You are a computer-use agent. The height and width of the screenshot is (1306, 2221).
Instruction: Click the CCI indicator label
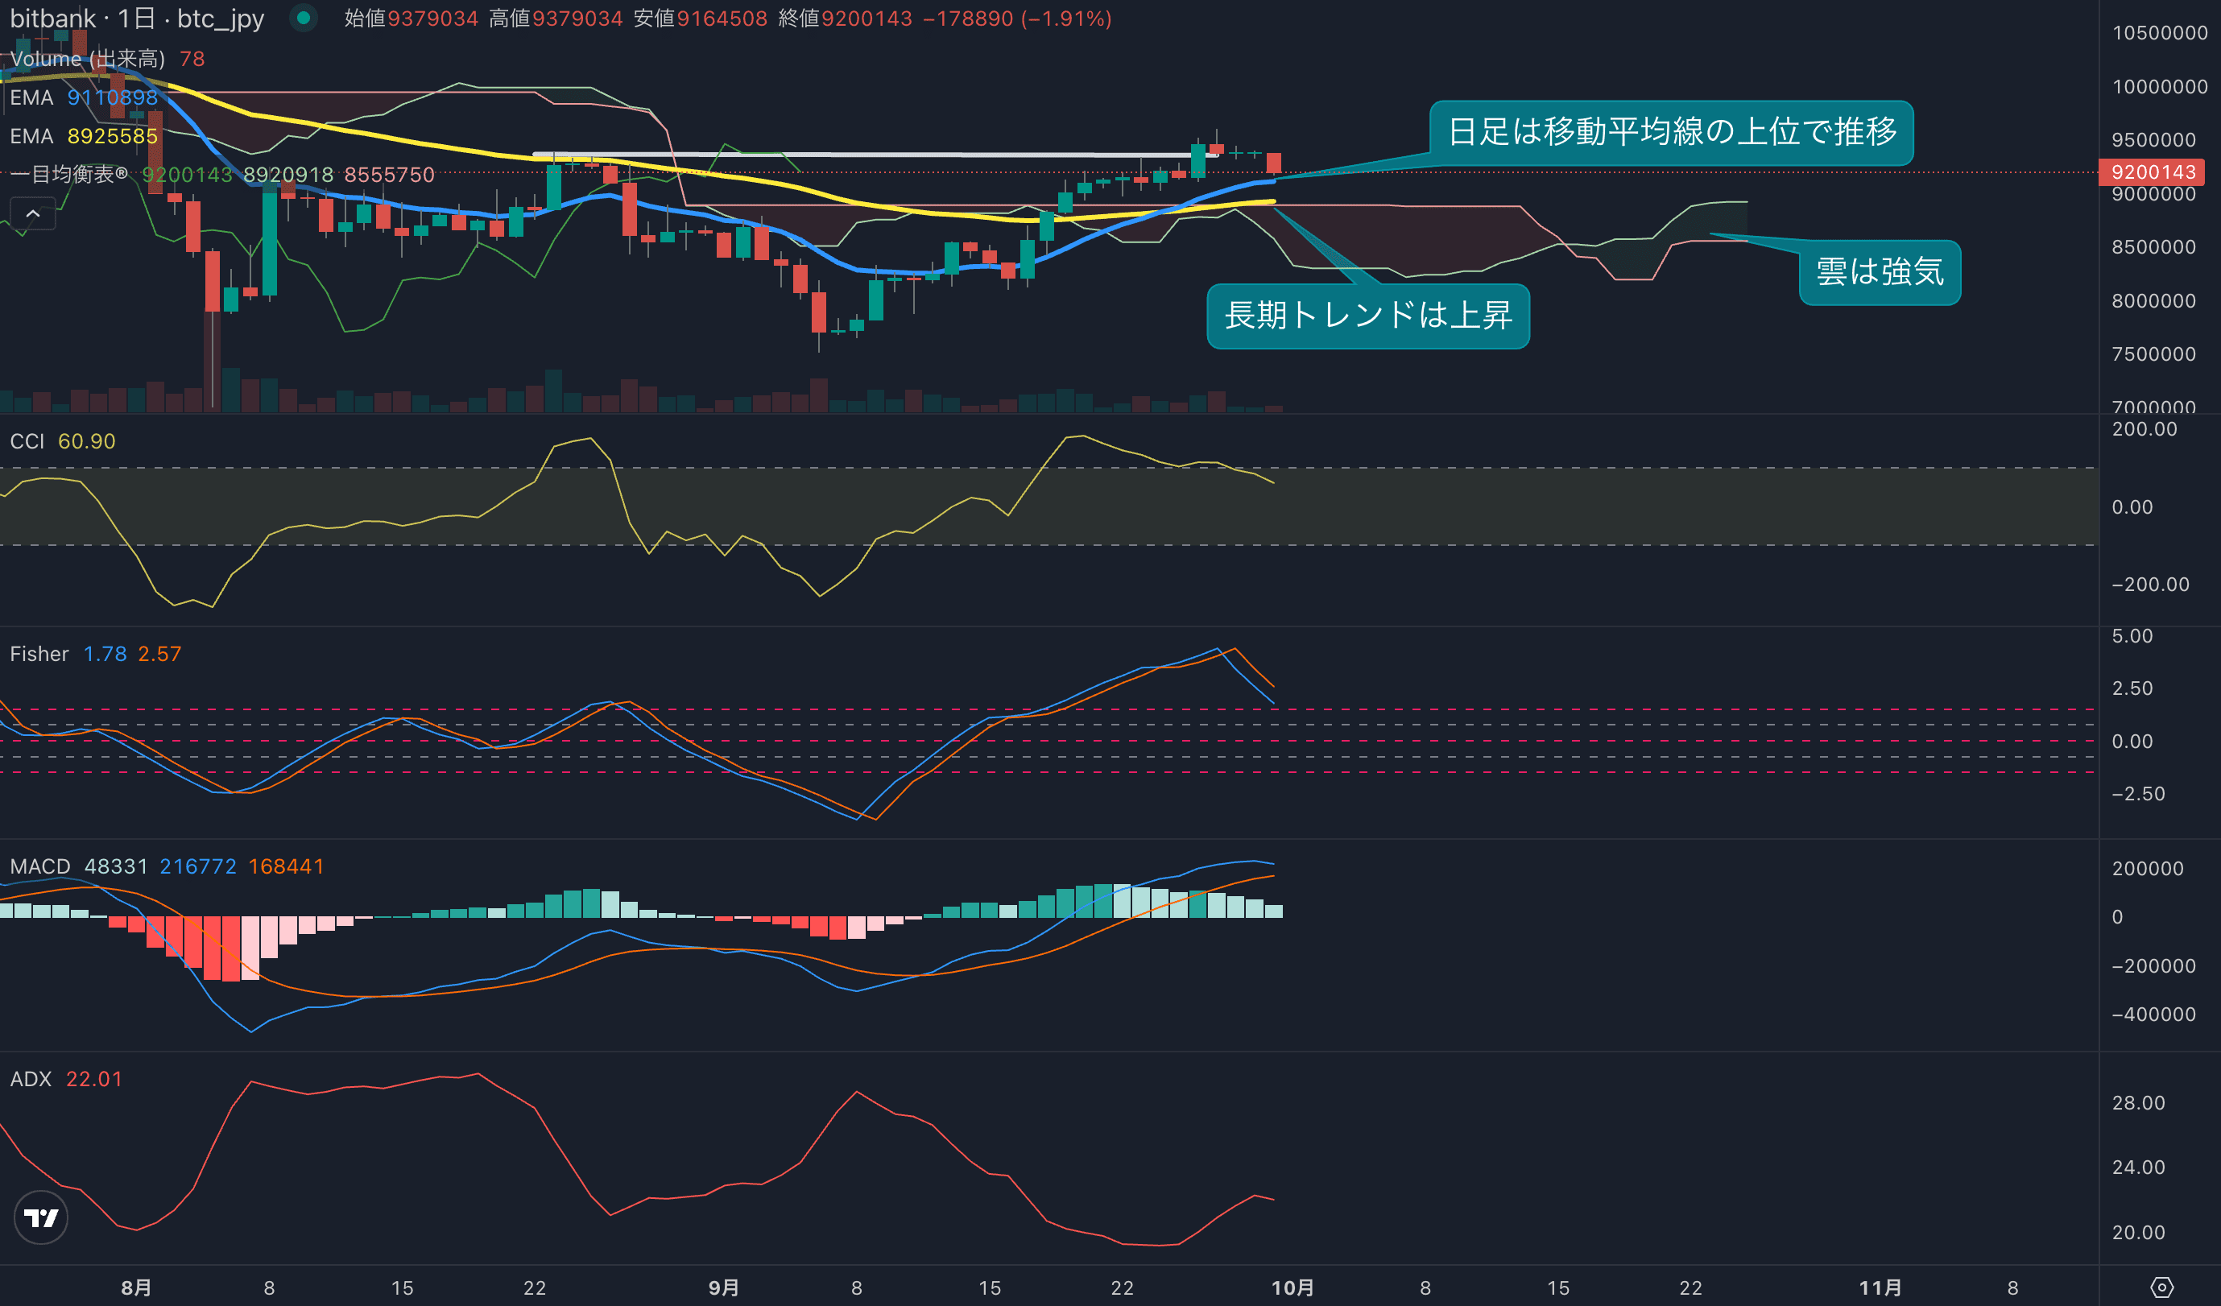(27, 441)
